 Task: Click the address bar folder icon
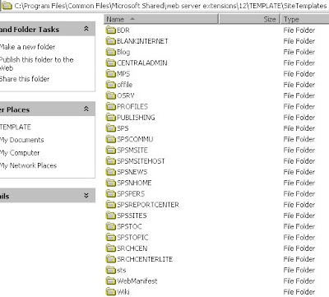(7, 6)
